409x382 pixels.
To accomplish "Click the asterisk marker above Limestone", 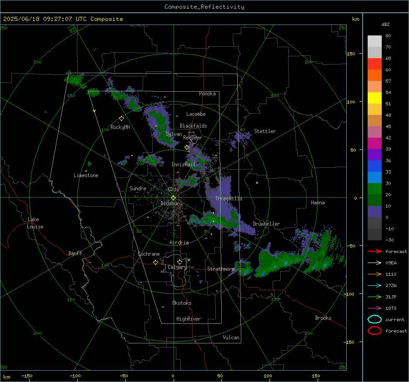I will tap(86, 171).
